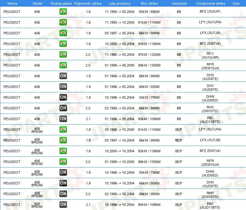This screenshot has width=246, height=210.
Task: Click PEUGEOT in the BFZ (XU5JP) row
Action: pyautogui.click(x=12, y=12)
